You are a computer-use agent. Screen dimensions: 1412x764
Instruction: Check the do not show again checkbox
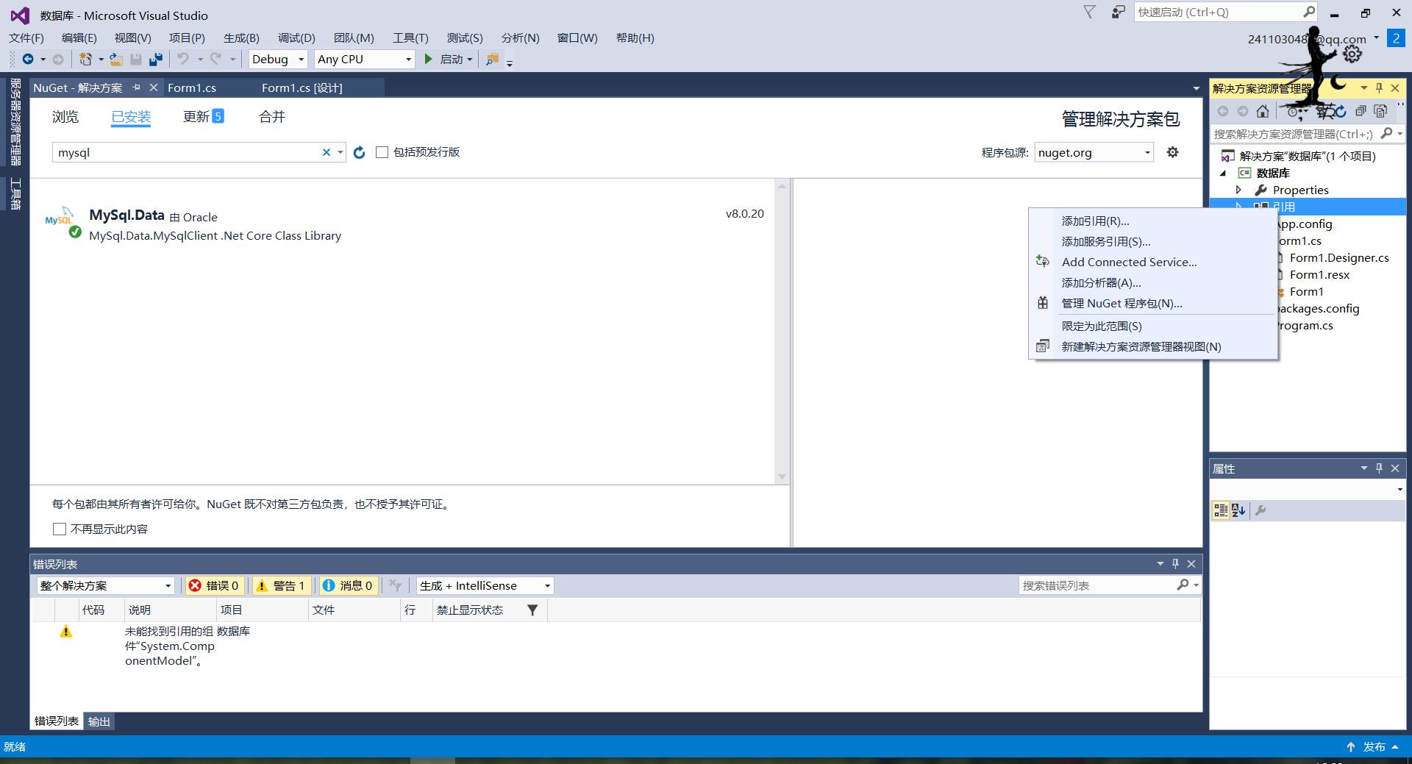(x=60, y=529)
